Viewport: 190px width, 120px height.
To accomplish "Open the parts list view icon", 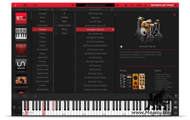I will 25,5.
